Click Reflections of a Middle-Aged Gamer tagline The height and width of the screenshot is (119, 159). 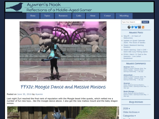[x=59, y=10]
